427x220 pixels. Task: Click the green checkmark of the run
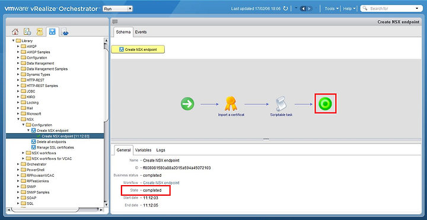[39, 136]
